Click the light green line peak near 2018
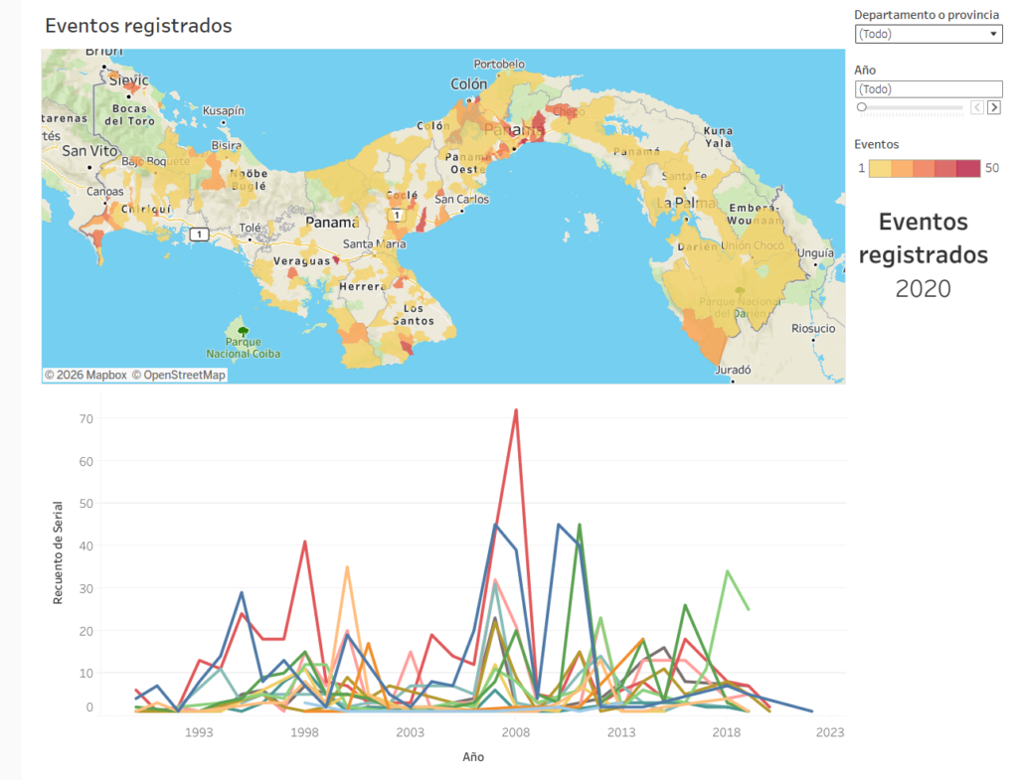1018x780 pixels. pos(728,571)
